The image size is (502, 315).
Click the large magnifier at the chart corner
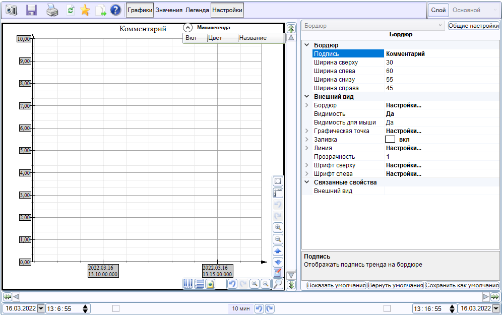click(x=278, y=284)
